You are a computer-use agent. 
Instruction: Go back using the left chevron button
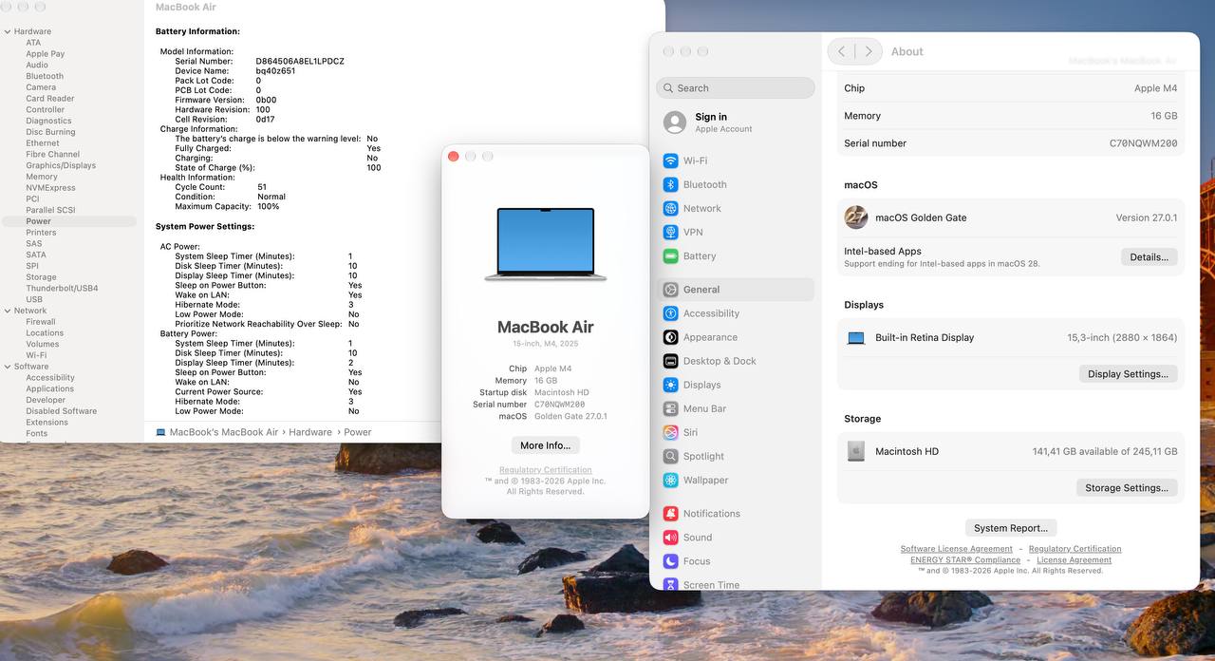click(842, 51)
